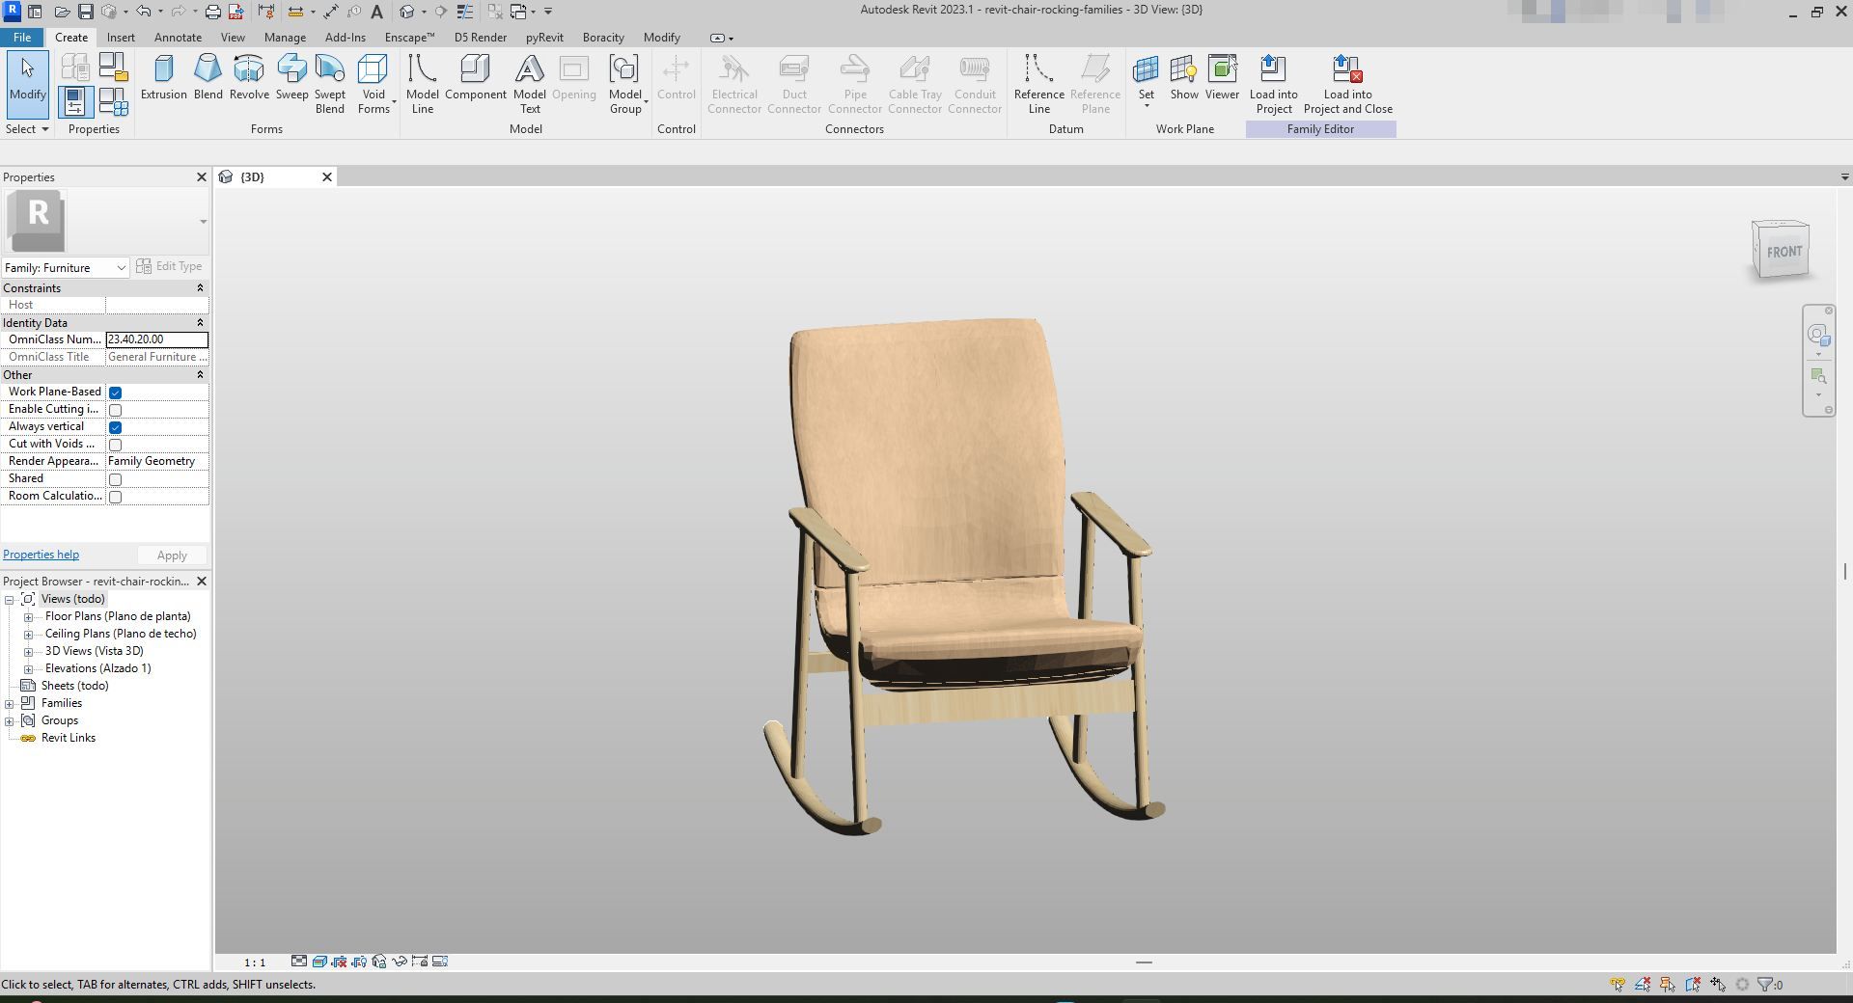Activate the Revolve tool
This screenshot has height=1003, width=1853.
click(x=249, y=77)
